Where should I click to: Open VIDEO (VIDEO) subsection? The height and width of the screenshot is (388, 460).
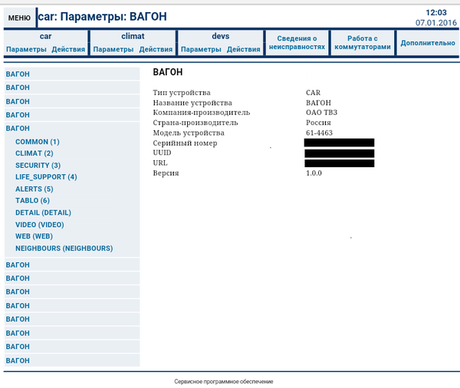tap(40, 225)
